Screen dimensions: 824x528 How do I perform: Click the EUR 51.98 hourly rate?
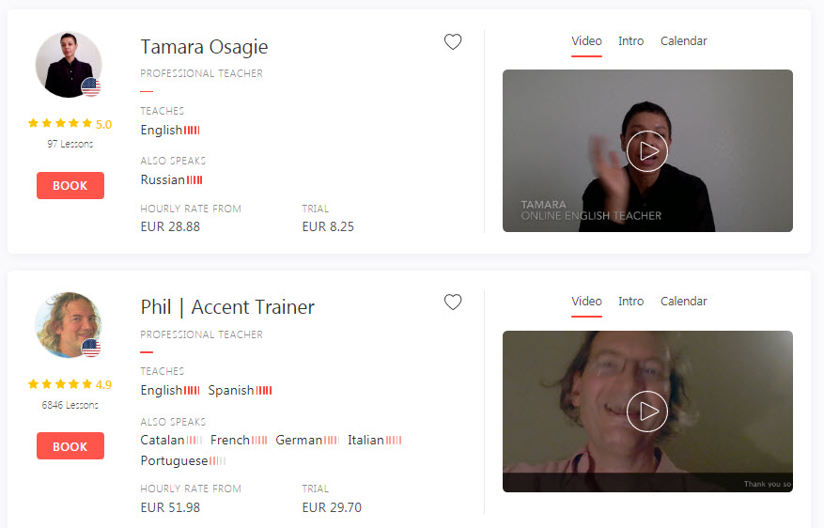point(170,507)
